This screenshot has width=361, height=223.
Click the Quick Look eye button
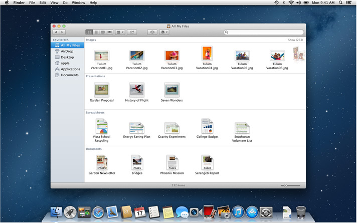[x=152, y=32]
